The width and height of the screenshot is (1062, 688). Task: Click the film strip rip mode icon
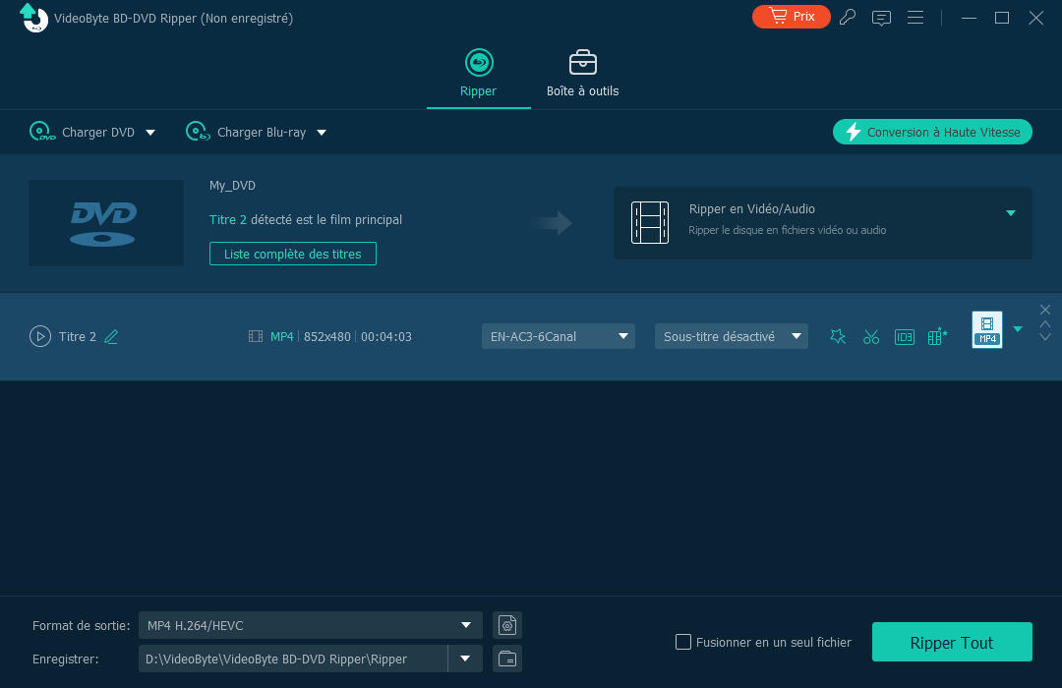650,222
